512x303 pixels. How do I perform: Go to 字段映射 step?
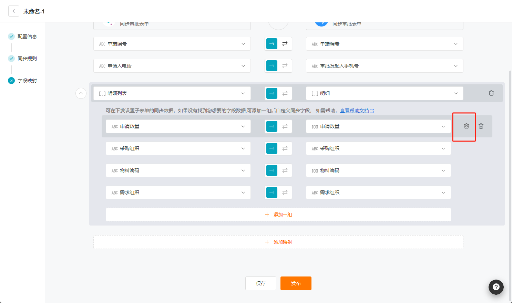[x=22, y=81]
